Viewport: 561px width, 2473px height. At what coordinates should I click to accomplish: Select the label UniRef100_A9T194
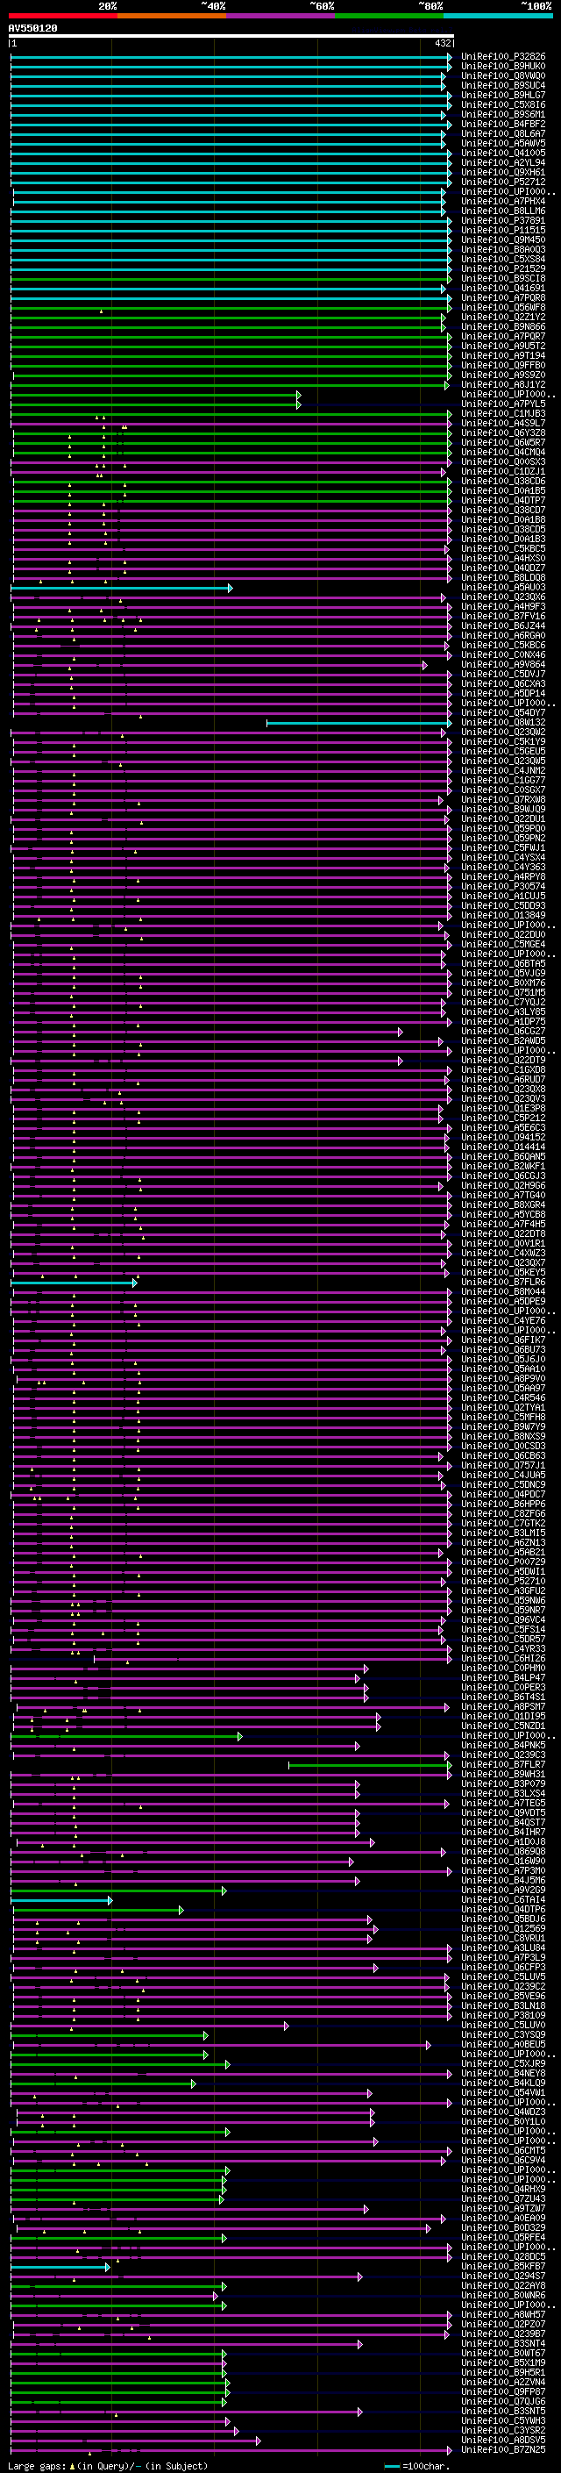tap(503, 355)
